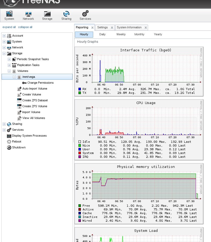Open Change Permissions for /mnt/vega

click(40, 83)
